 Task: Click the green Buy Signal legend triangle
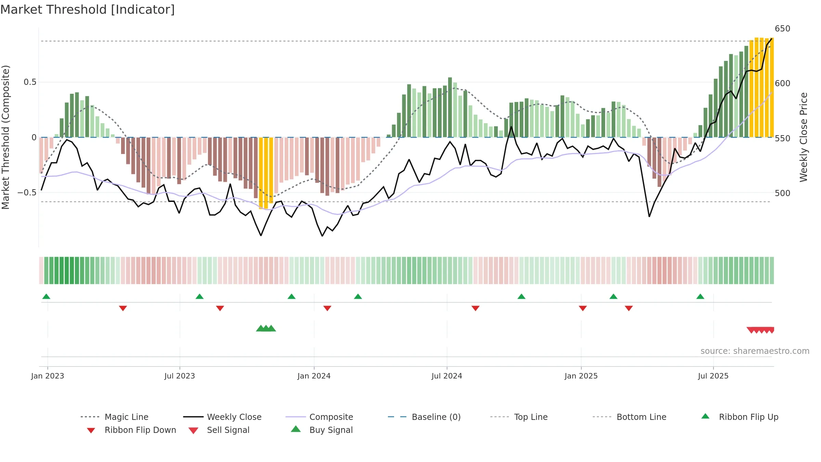coord(296,429)
